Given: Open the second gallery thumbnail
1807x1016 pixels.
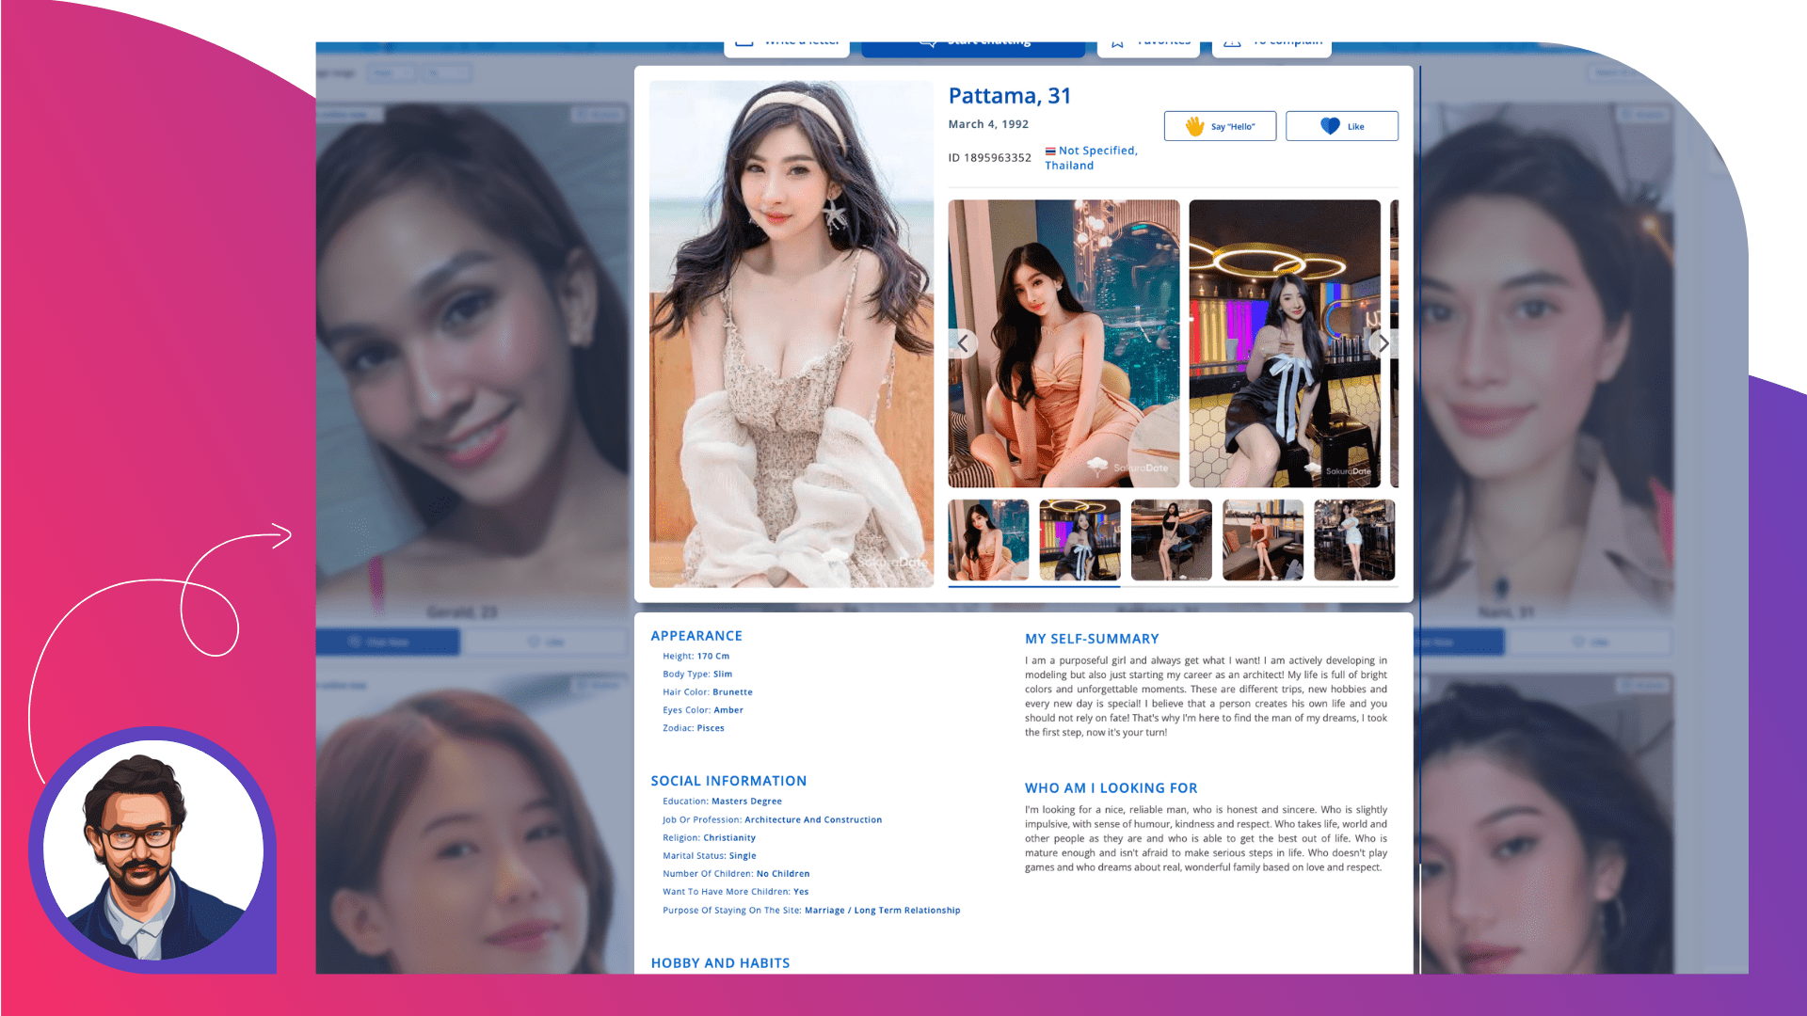Looking at the screenshot, I should [x=1079, y=540].
